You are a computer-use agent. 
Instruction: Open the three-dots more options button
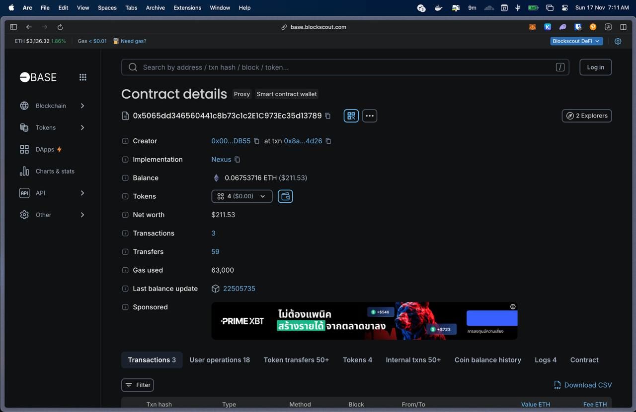(370, 116)
